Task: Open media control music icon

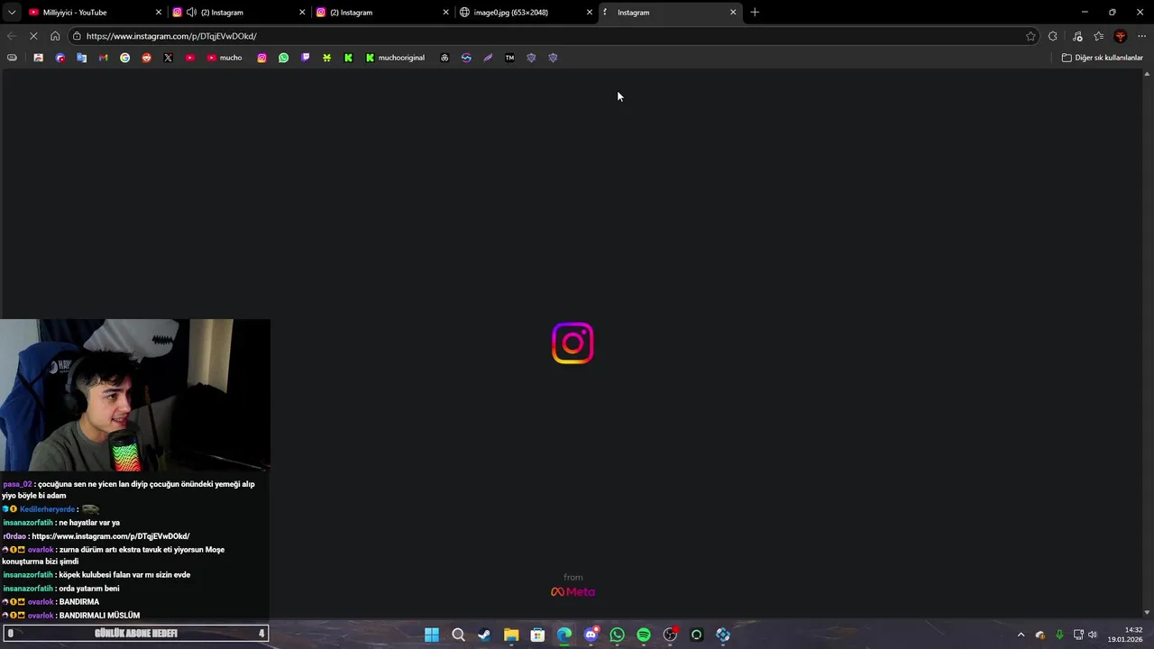Action: click(x=1077, y=36)
